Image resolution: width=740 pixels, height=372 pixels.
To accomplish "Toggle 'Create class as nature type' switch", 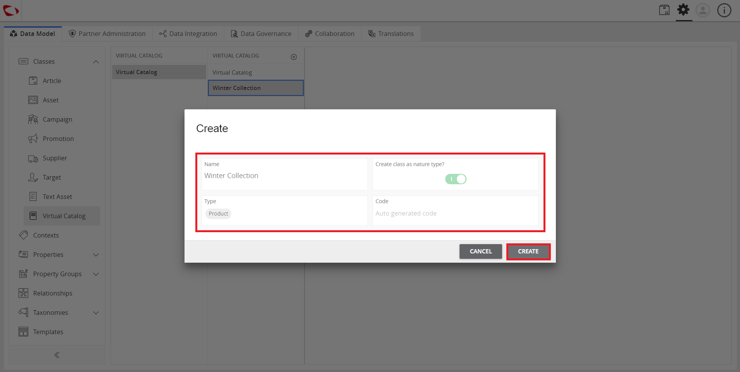I will coord(456,179).
